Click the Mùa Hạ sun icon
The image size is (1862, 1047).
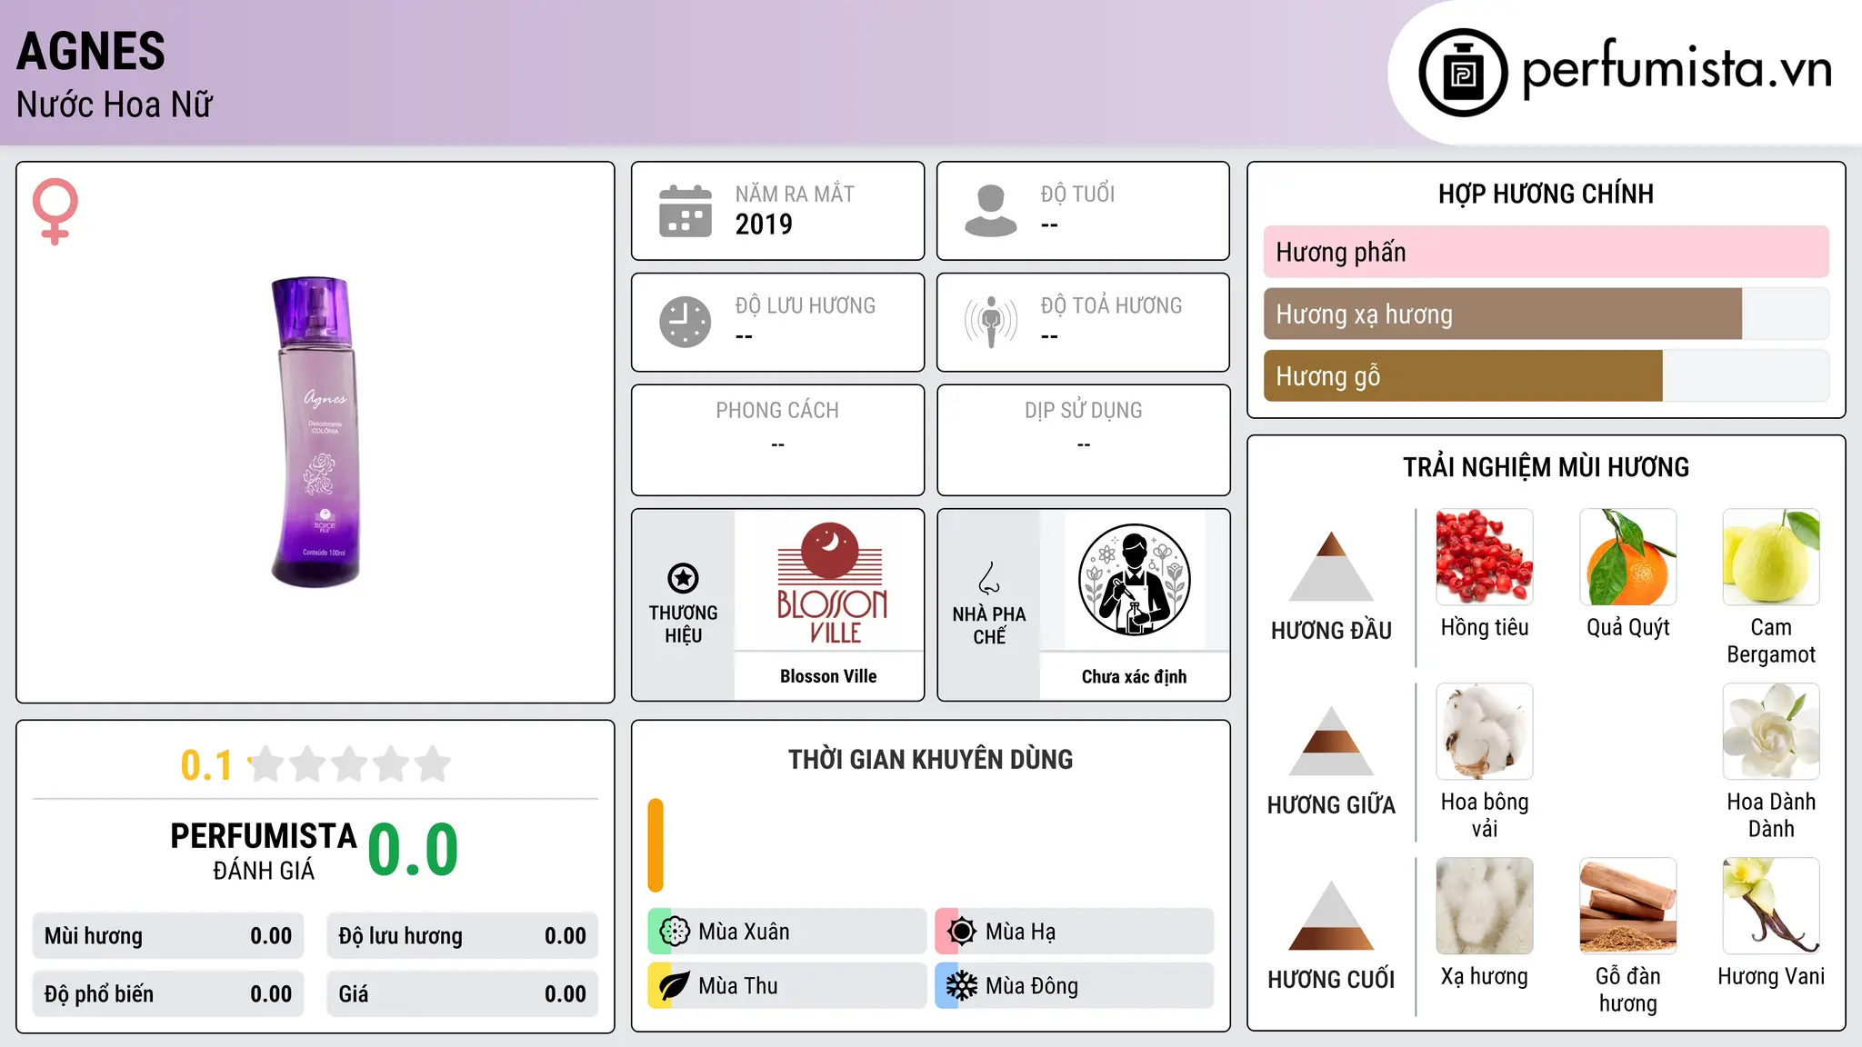tap(962, 932)
